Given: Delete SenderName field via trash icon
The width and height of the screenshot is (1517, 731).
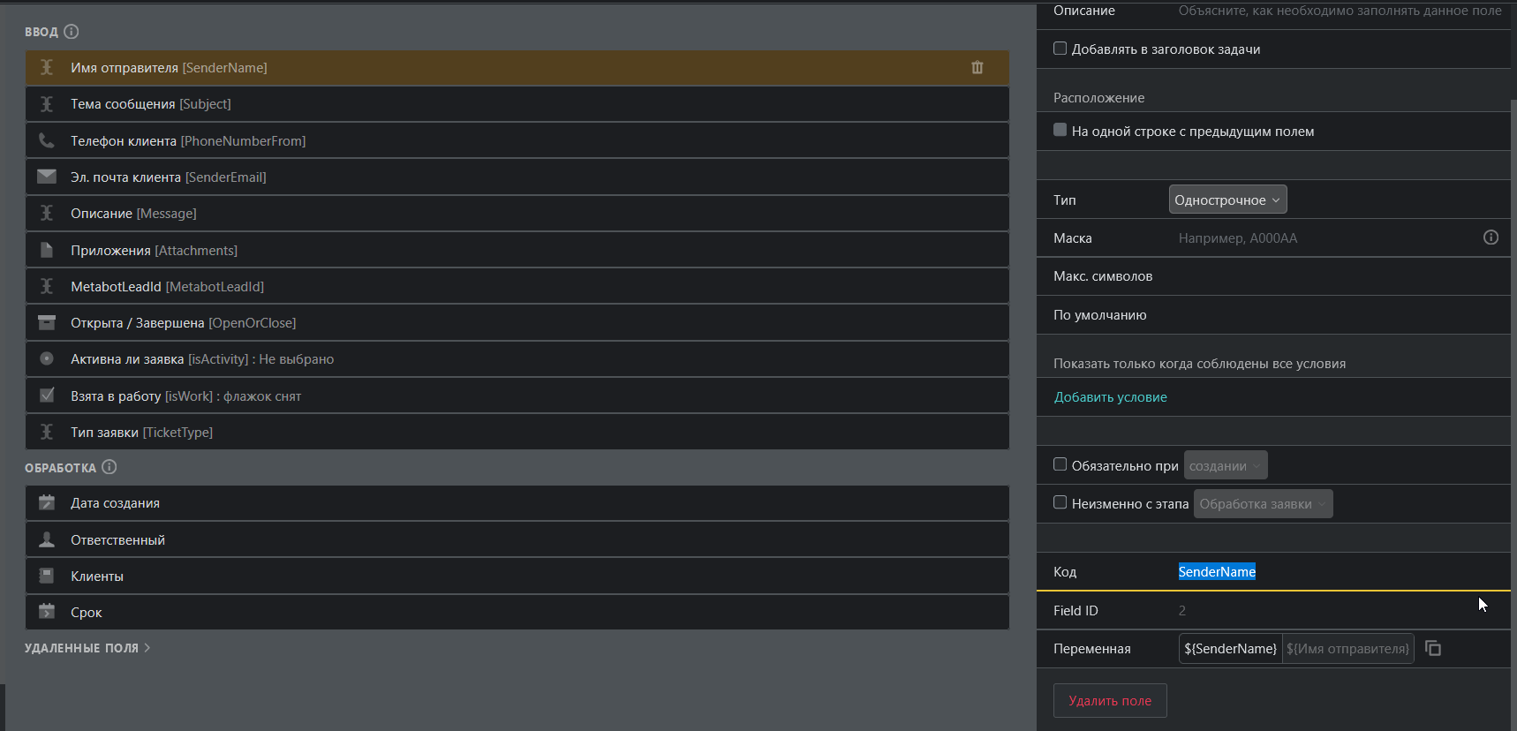Looking at the screenshot, I should pyautogui.click(x=977, y=67).
